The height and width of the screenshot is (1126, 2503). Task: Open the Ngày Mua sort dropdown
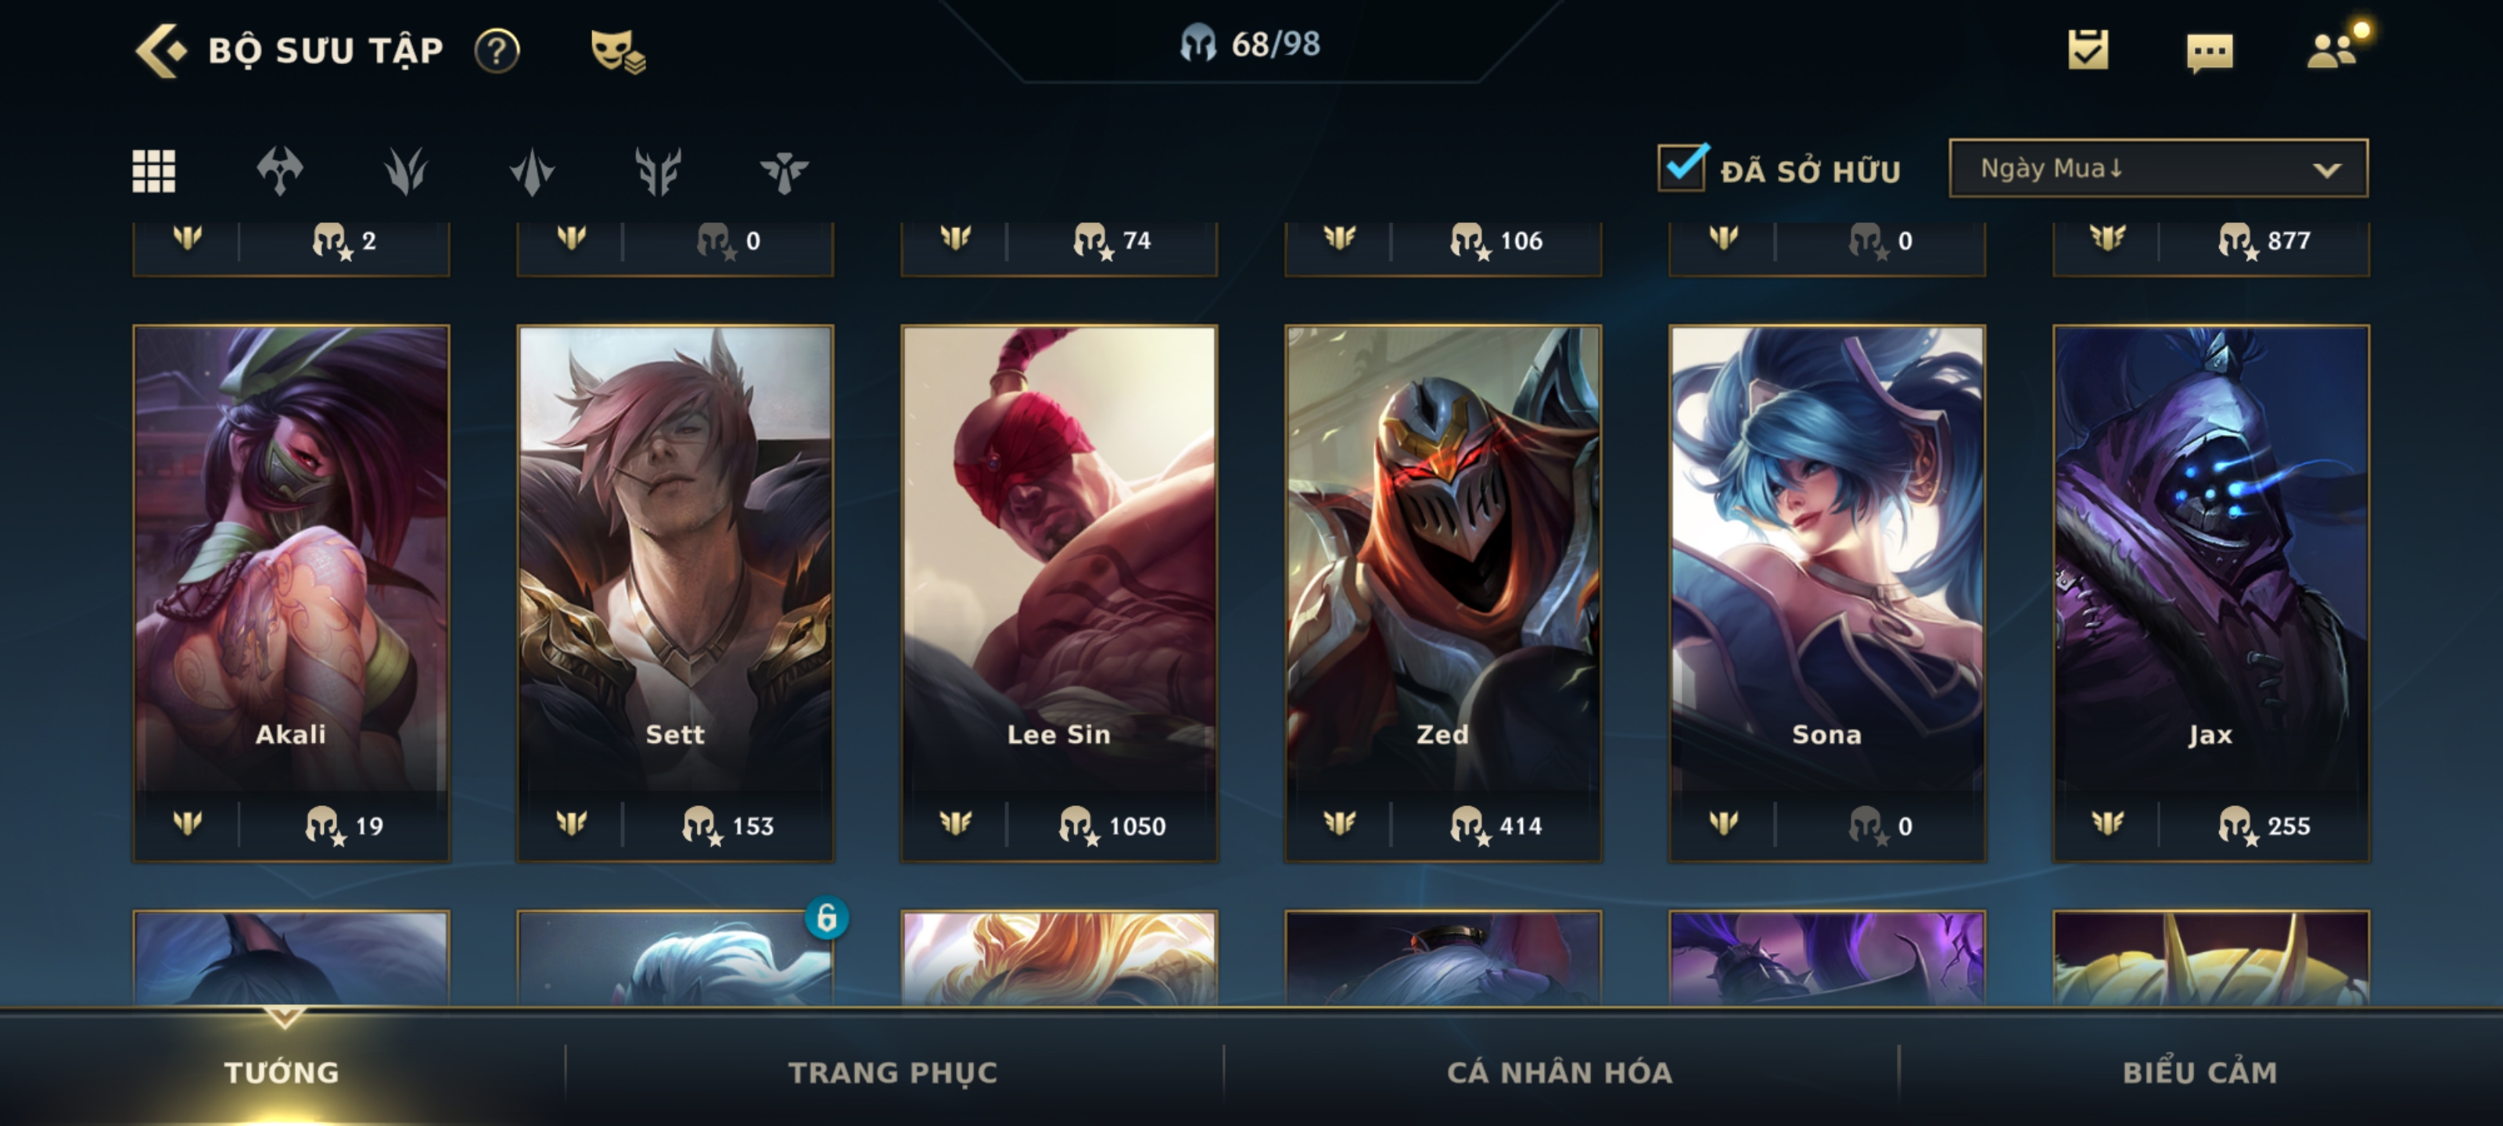pyautogui.click(x=2158, y=168)
